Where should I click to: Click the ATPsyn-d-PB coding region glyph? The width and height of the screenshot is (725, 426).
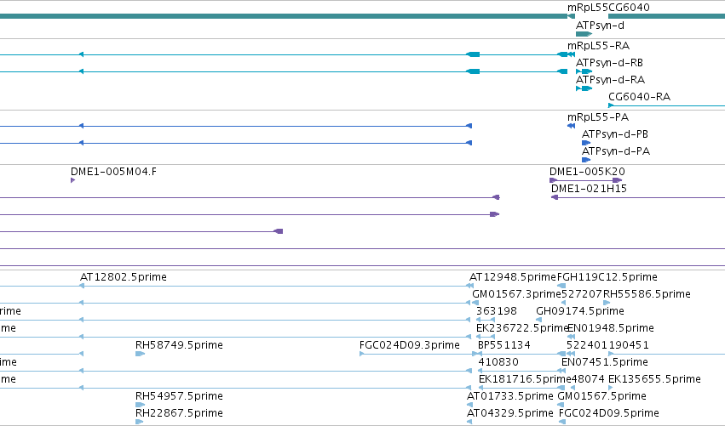pos(586,143)
